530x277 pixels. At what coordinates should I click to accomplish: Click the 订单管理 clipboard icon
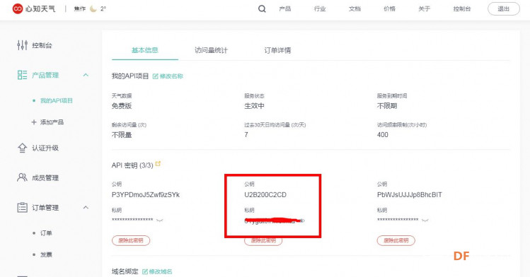23,207
